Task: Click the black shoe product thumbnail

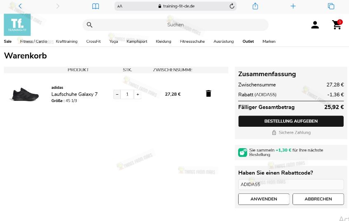Action: tap(24, 94)
